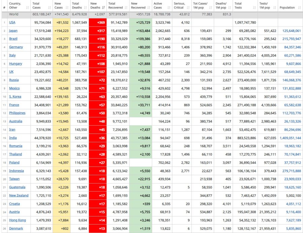Click Japan's population 125,648,061 link
Image resolution: width=303 pixels, height=233 pixels.
(292, 31)
